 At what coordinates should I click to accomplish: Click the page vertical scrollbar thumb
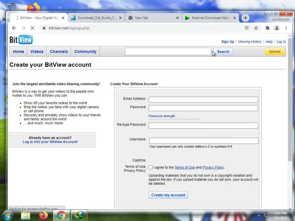[290, 100]
